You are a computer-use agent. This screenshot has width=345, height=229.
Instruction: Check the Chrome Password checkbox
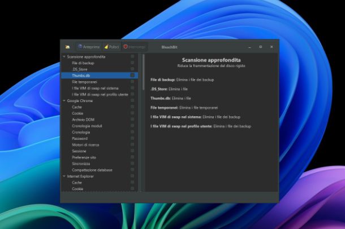coord(132,138)
